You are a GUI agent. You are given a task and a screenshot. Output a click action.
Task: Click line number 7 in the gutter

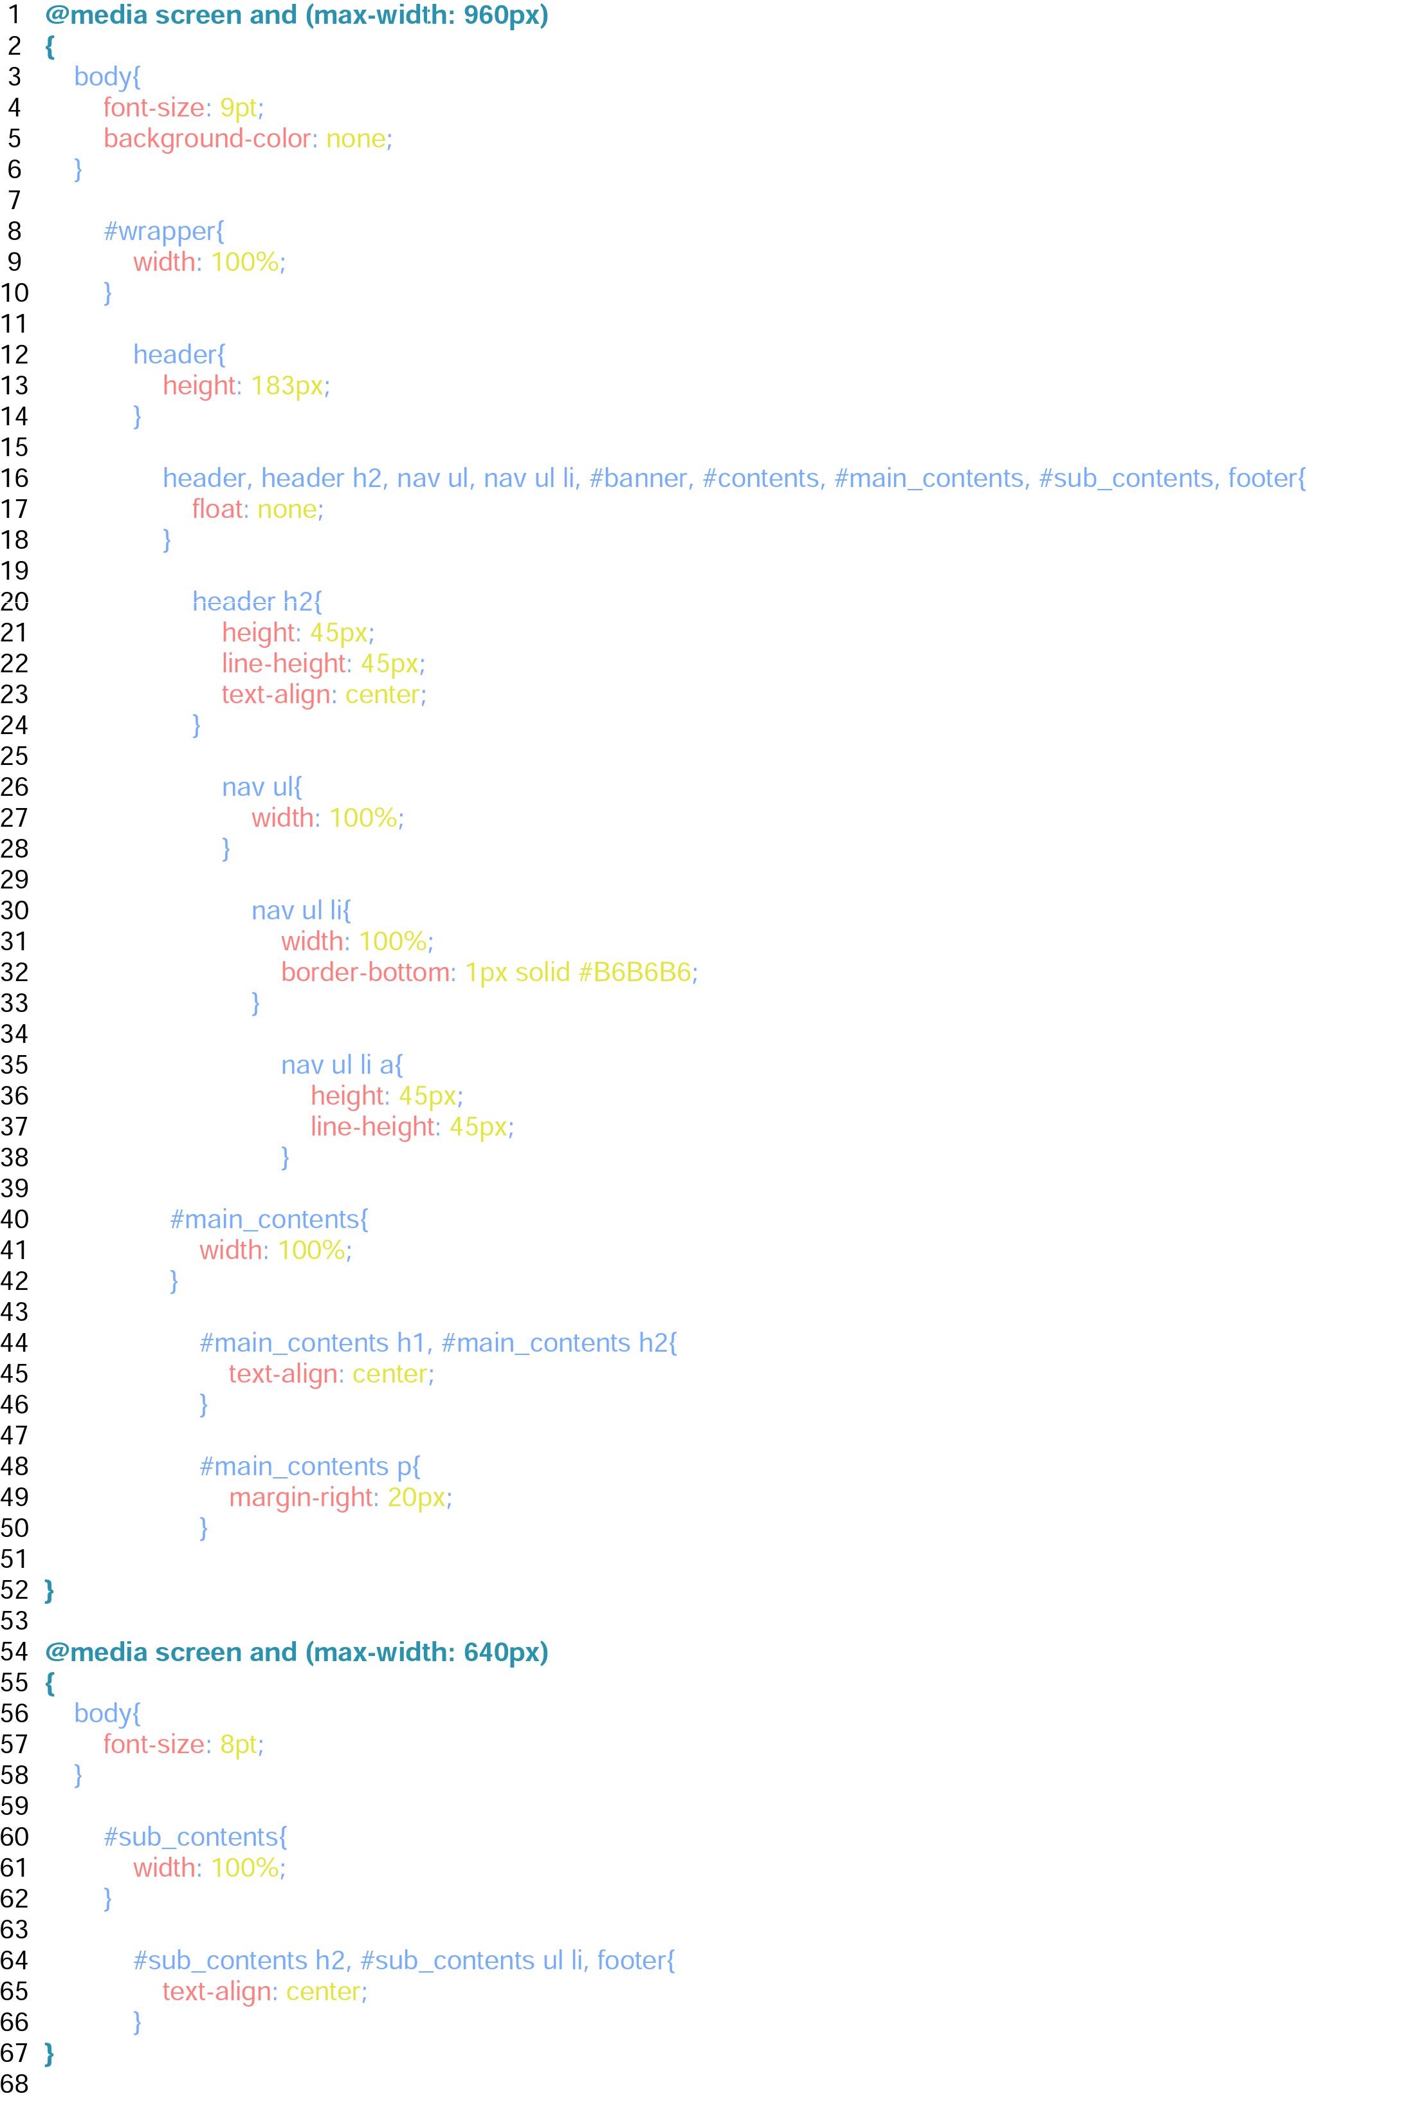pyautogui.click(x=15, y=200)
